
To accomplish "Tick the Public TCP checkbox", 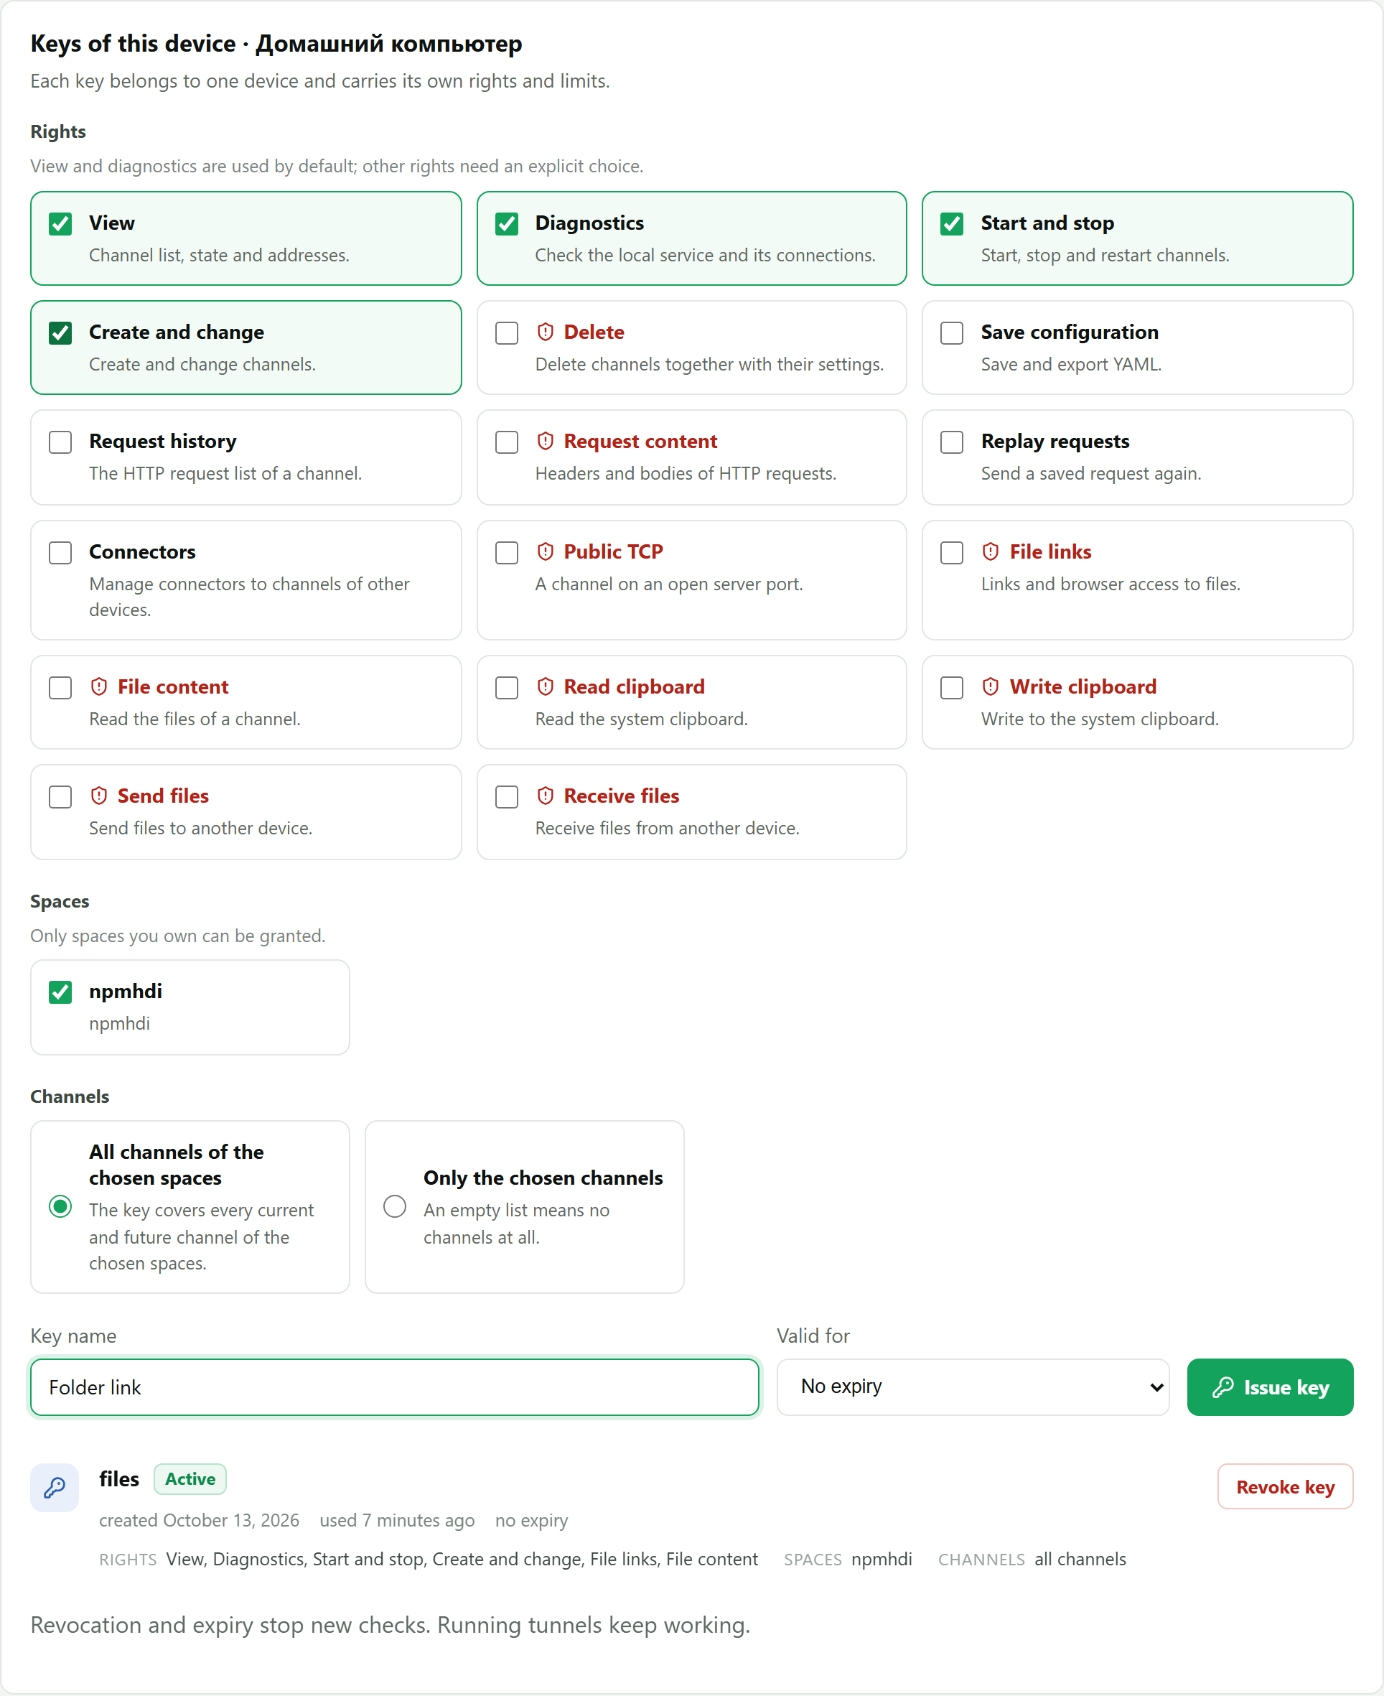I will (507, 553).
